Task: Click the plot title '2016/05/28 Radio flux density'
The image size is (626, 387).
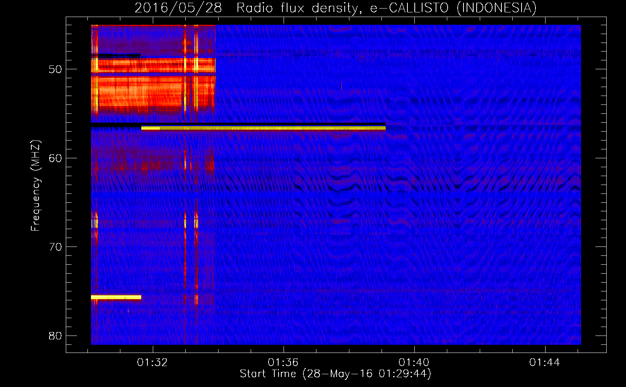Action: [x=336, y=8]
